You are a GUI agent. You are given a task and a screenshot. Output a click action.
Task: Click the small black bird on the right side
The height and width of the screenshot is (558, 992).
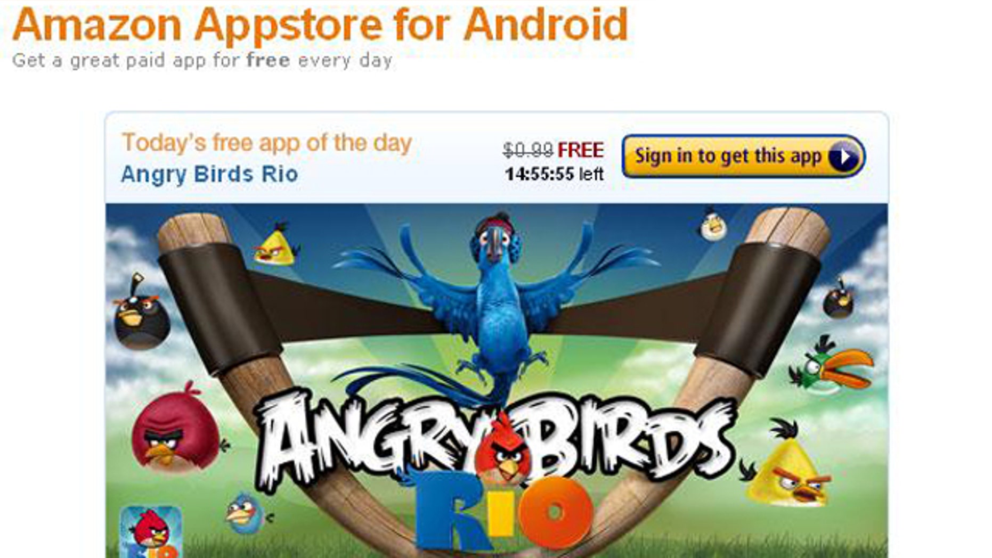point(839,299)
